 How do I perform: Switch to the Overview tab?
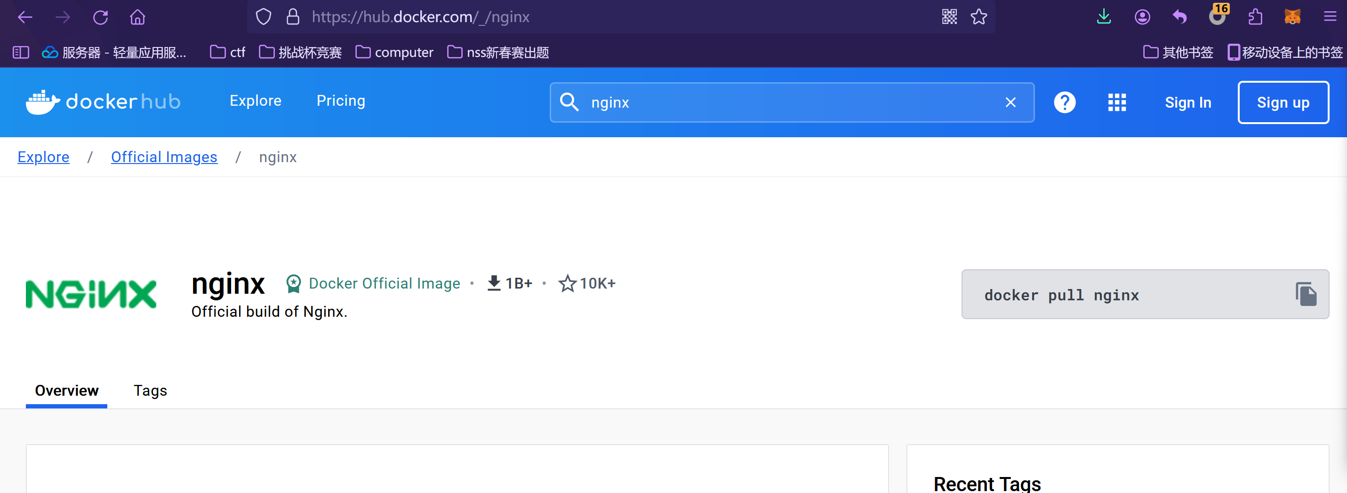[66, 391]
